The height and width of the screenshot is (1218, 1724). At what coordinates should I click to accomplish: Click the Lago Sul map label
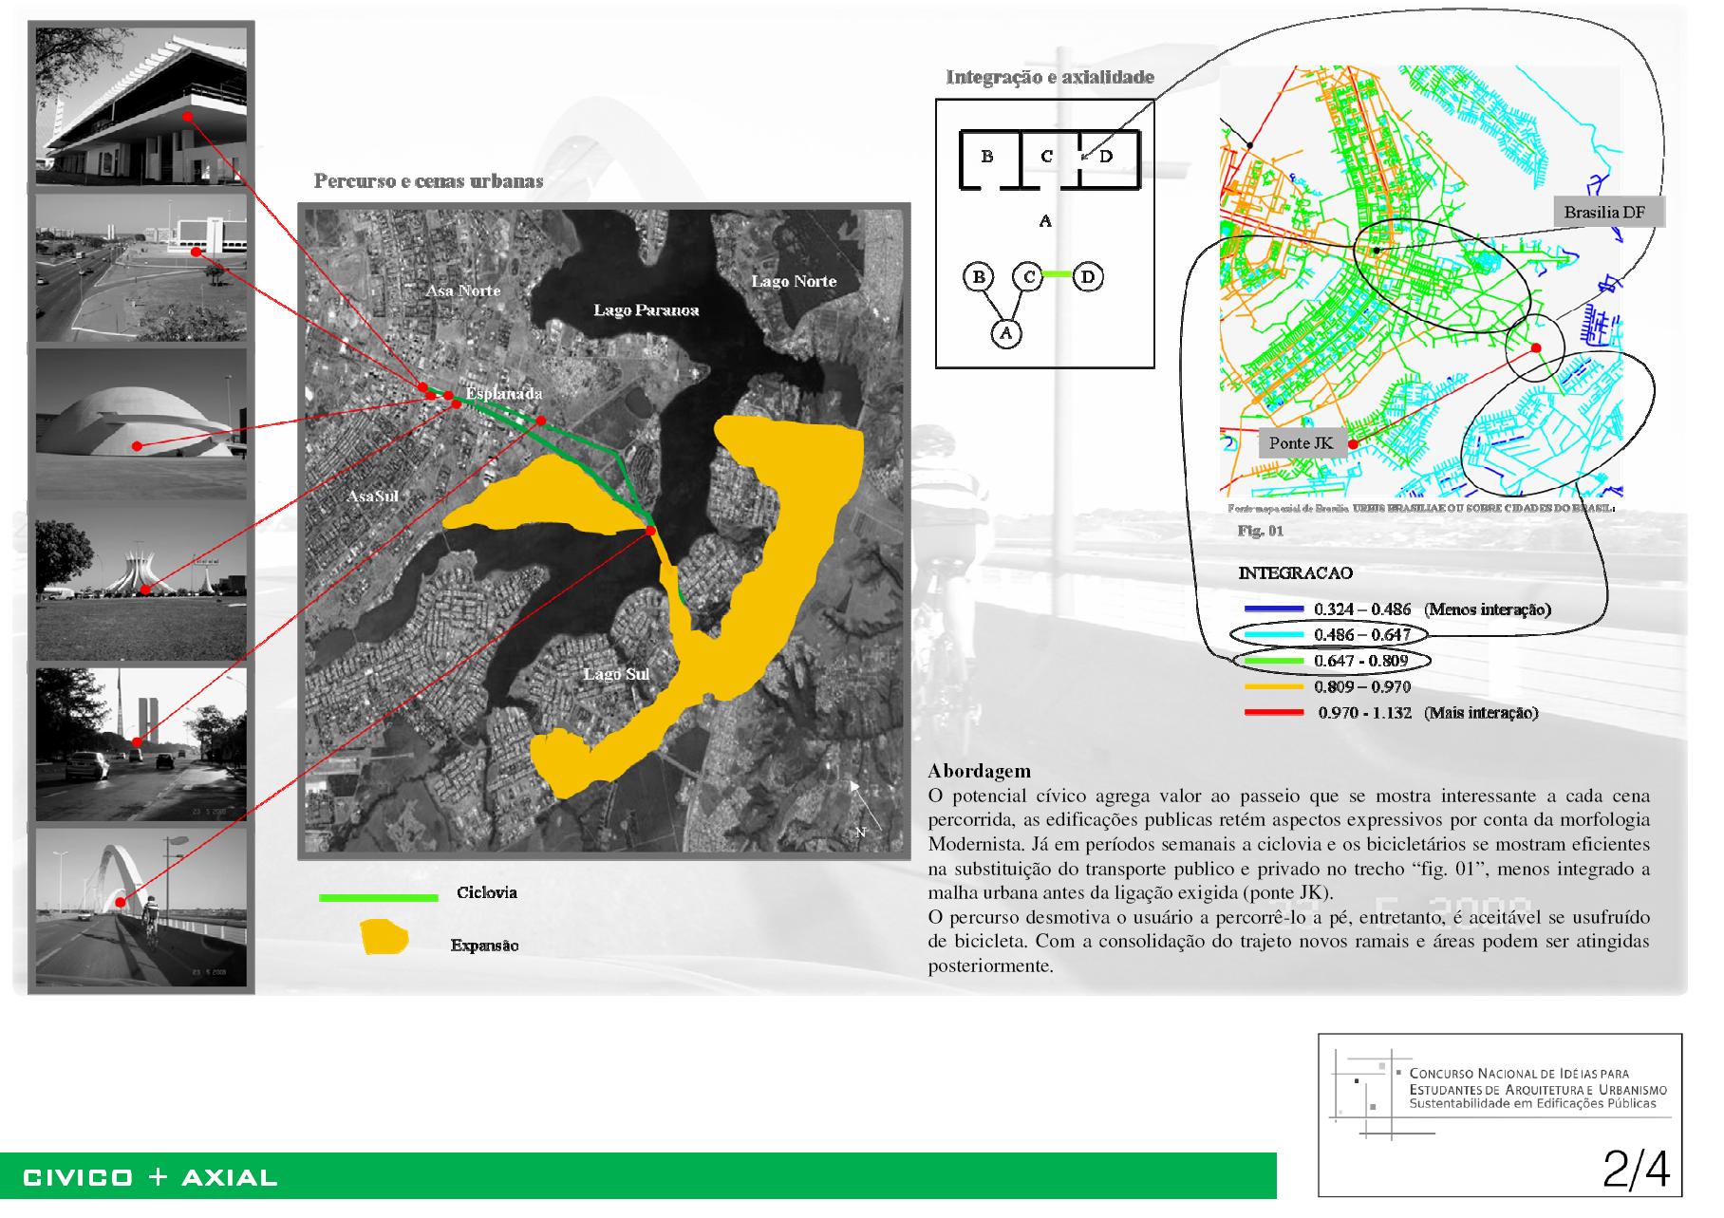coord(616,674)
